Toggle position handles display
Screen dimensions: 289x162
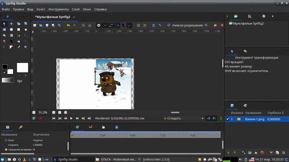coord(99,25)
